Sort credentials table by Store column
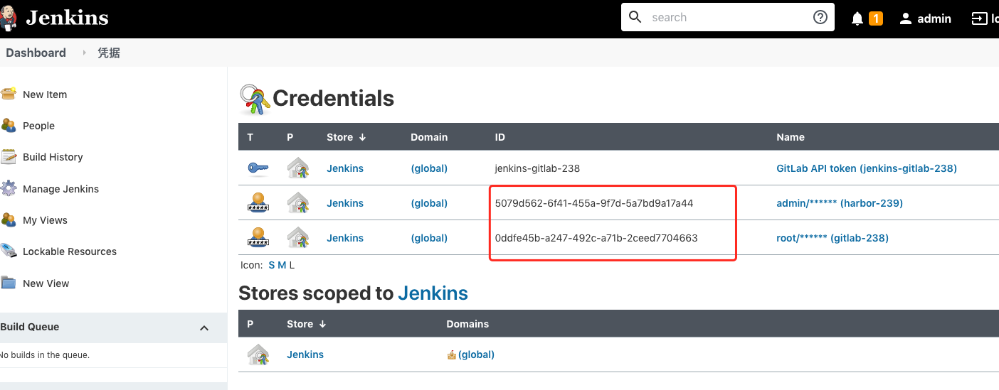The width and height of the screenshot is (999, 390). 346,137
